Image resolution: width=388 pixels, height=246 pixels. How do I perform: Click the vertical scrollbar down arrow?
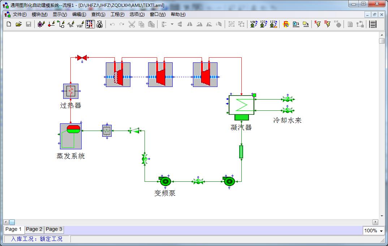coord(382,216)
